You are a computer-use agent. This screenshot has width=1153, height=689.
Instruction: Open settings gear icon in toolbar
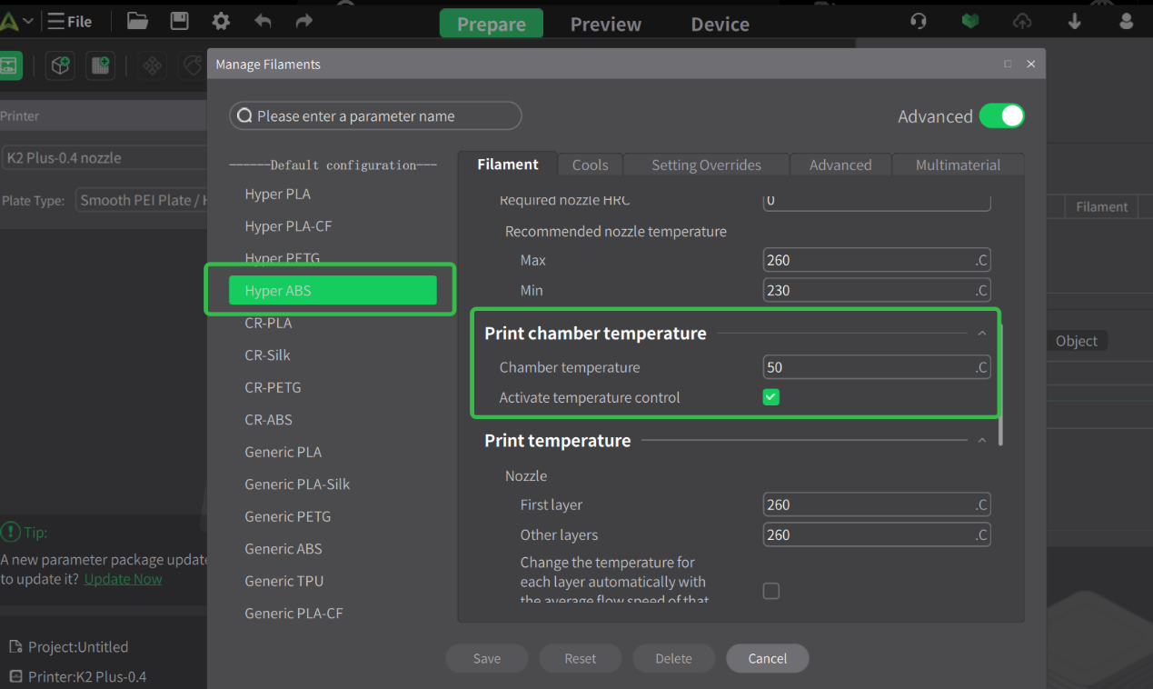coord(221,21)
